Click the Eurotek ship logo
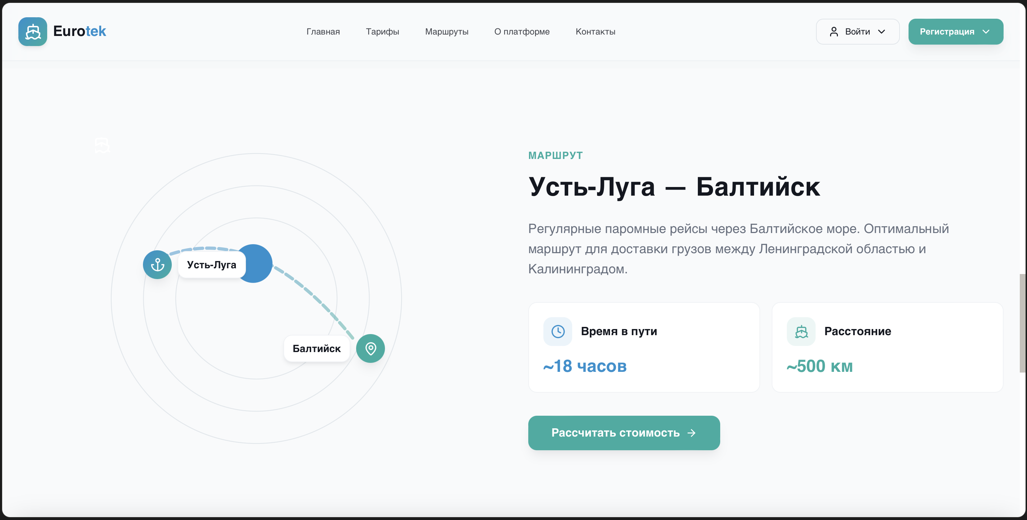The image size is (1027, 520). tap(32, 31)
